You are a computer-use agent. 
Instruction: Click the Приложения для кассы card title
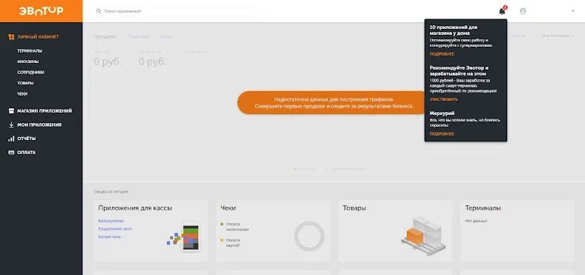pyautogui.click(x=135, y=208)
